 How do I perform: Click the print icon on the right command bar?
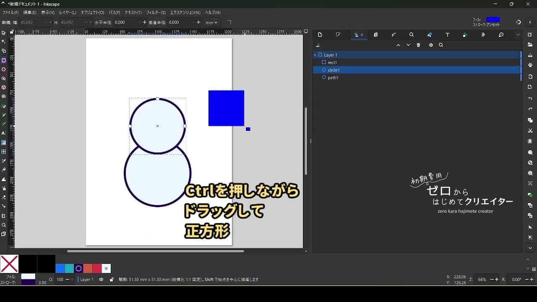pos(530,65)
